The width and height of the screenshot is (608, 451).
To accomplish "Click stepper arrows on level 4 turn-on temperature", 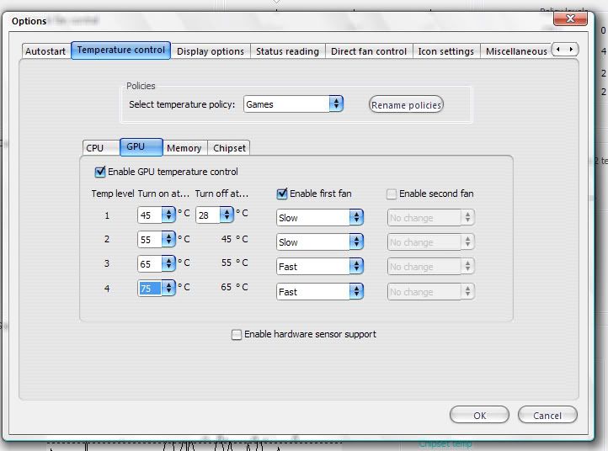I will tap(168, 289).
